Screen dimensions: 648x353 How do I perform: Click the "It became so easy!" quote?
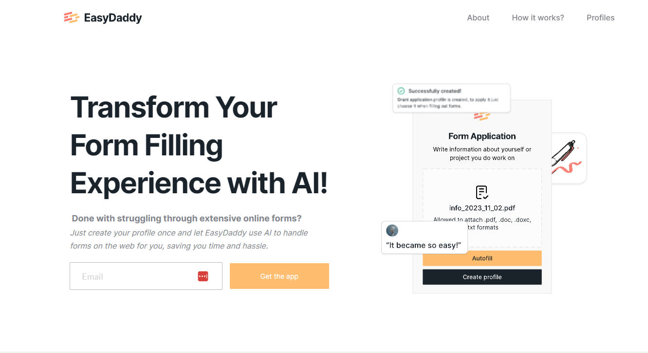(423, 245)
